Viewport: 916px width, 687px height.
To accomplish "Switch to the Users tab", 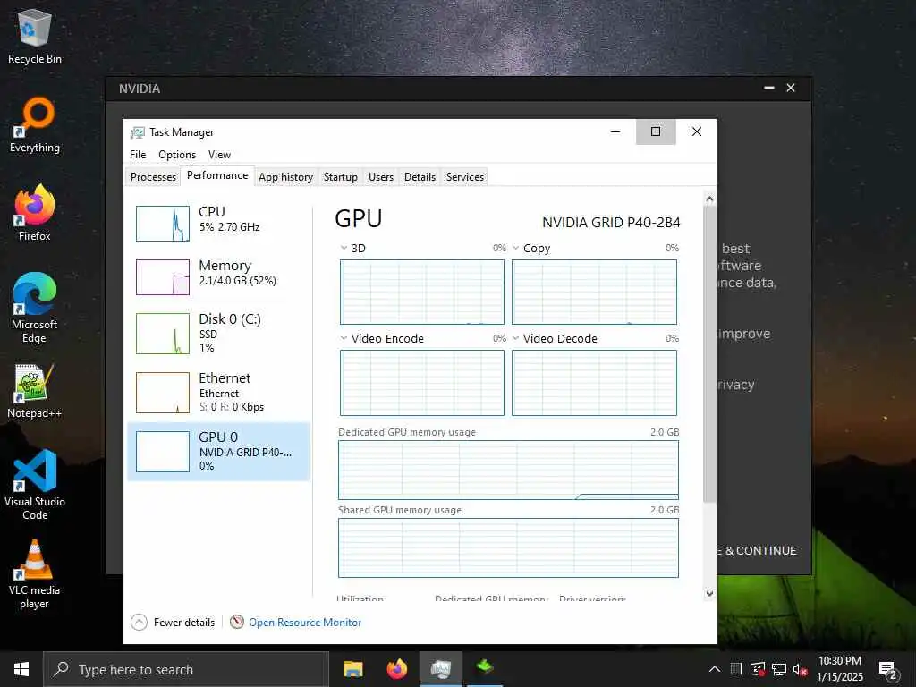I will point(381,177).
